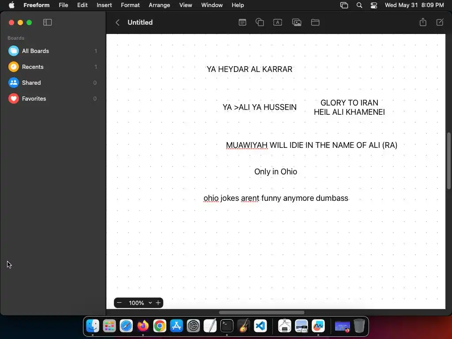The width and height of the screenshot is (452, 339).
Task: Click Freeform icon in the Dock
Action: point(318,326)
